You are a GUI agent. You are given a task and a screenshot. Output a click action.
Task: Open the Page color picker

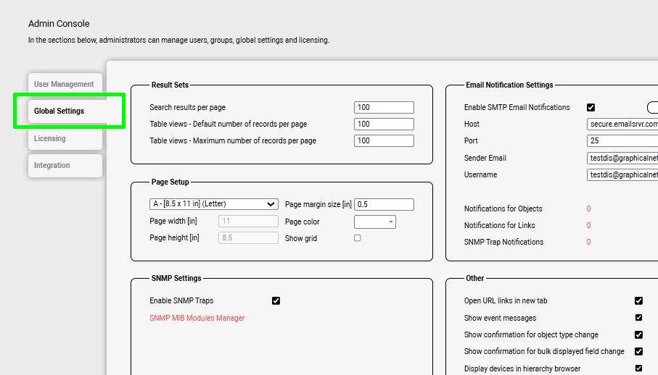[x=375, y=222]
